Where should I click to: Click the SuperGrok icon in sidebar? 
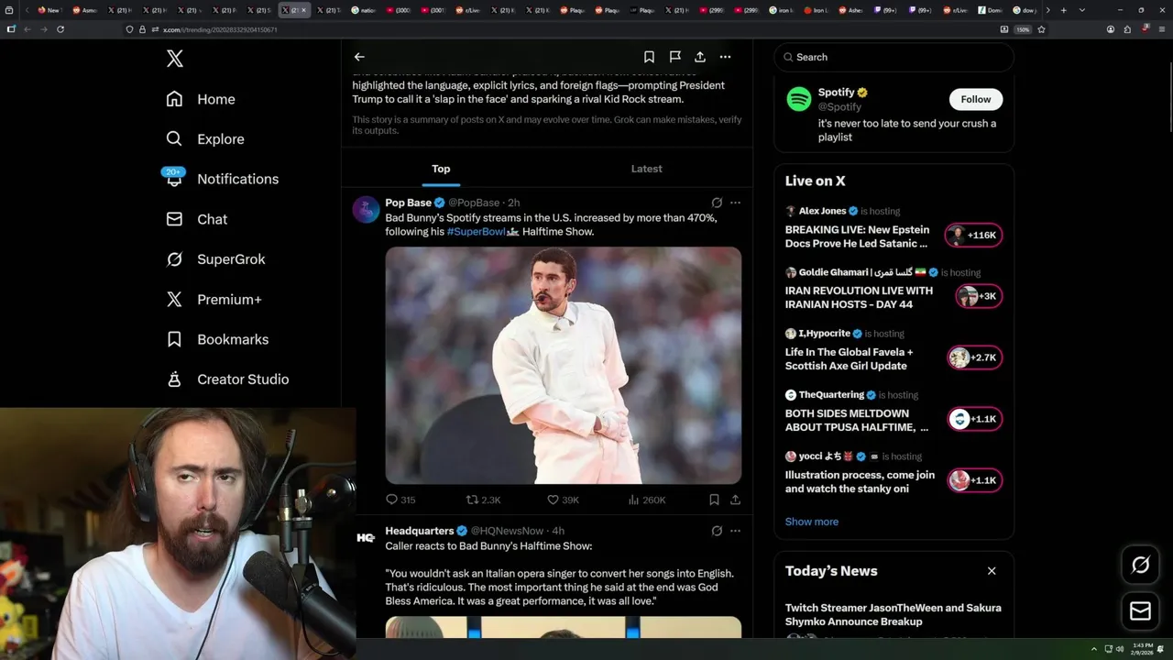point(174,259)
